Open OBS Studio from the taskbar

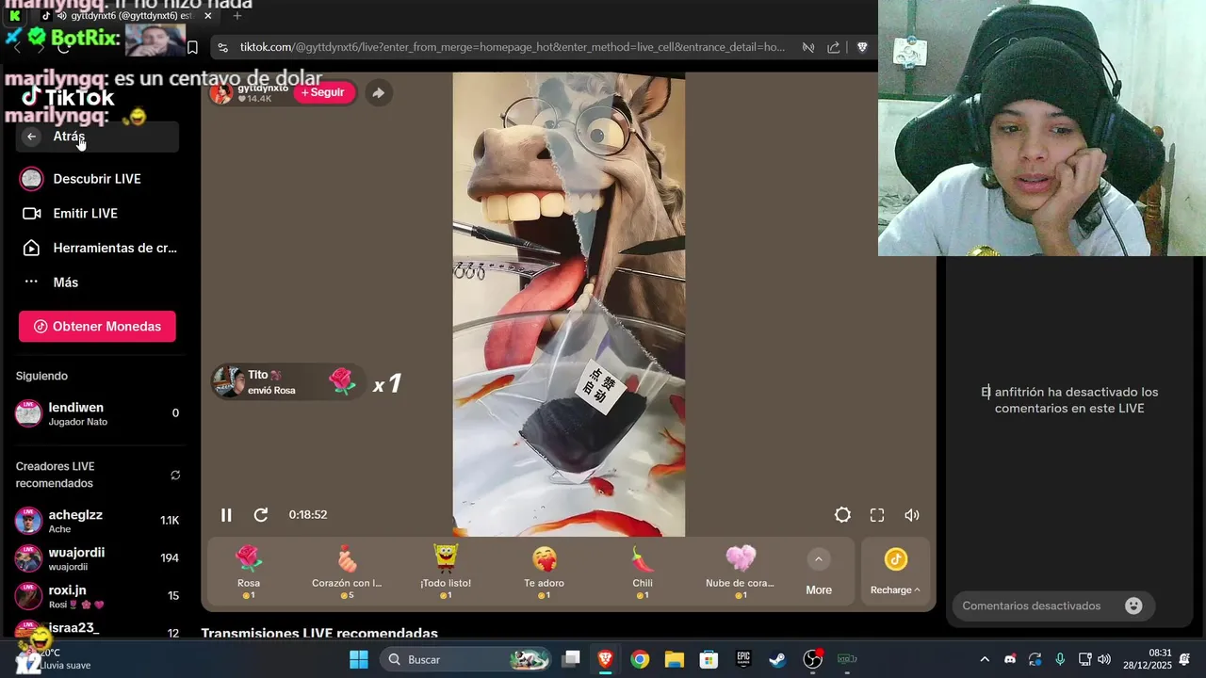point(812,659)
